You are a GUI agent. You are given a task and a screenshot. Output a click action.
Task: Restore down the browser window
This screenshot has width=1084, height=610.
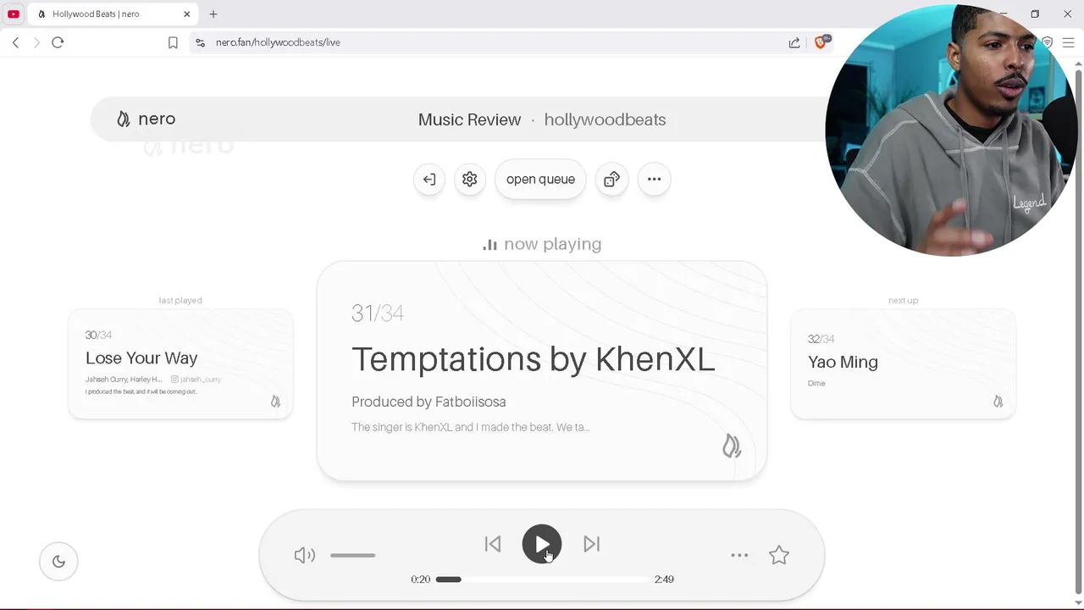(x=1035, y=14)
